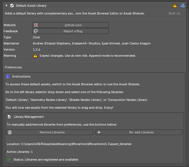Click the 'Library Management' heading text
The image size is (189, 167).
pos(29,117)
